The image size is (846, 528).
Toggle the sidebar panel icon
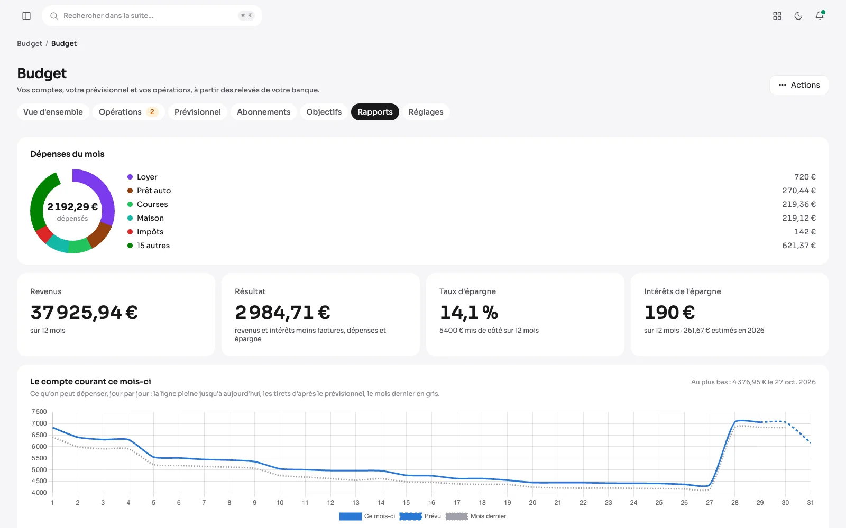pos(26,16)
